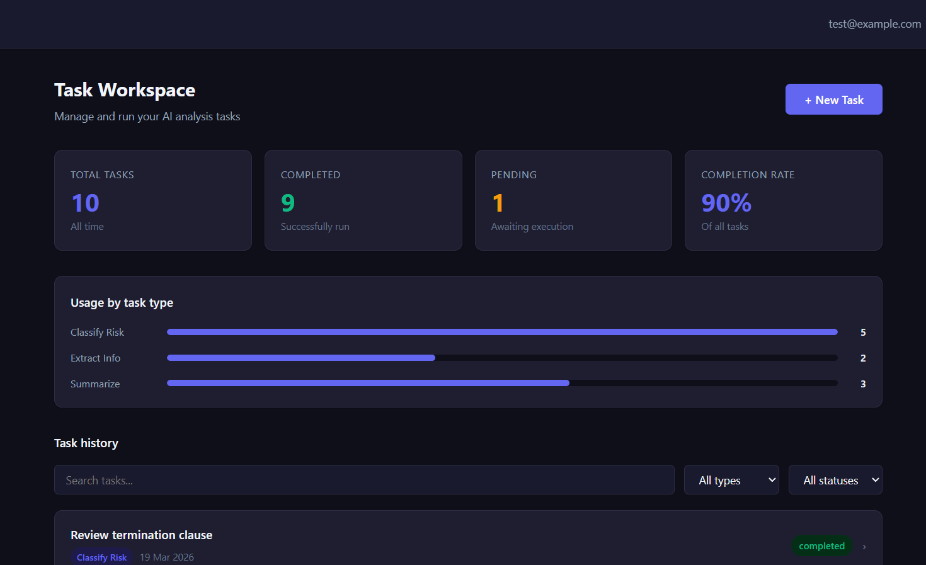The width and height of the screenshot is (926, 565).
Task: Click the Summarize usage progress bar
Action: click(x=502, y=383)
